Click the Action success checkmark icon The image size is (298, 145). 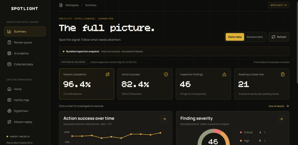[x=166, y=75]
